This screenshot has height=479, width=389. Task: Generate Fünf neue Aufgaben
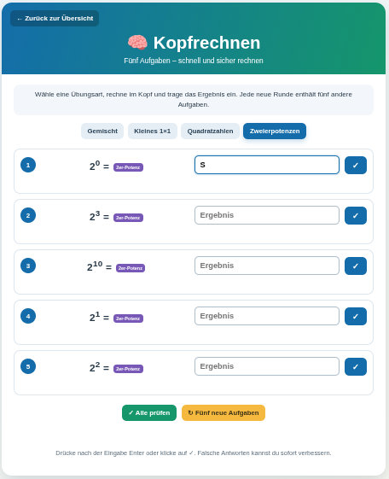point(224,412)
